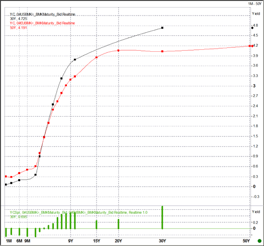Select the black data point near yield 3.8
The height and width of the screenshot is (246, 264).
click(75, 59)
